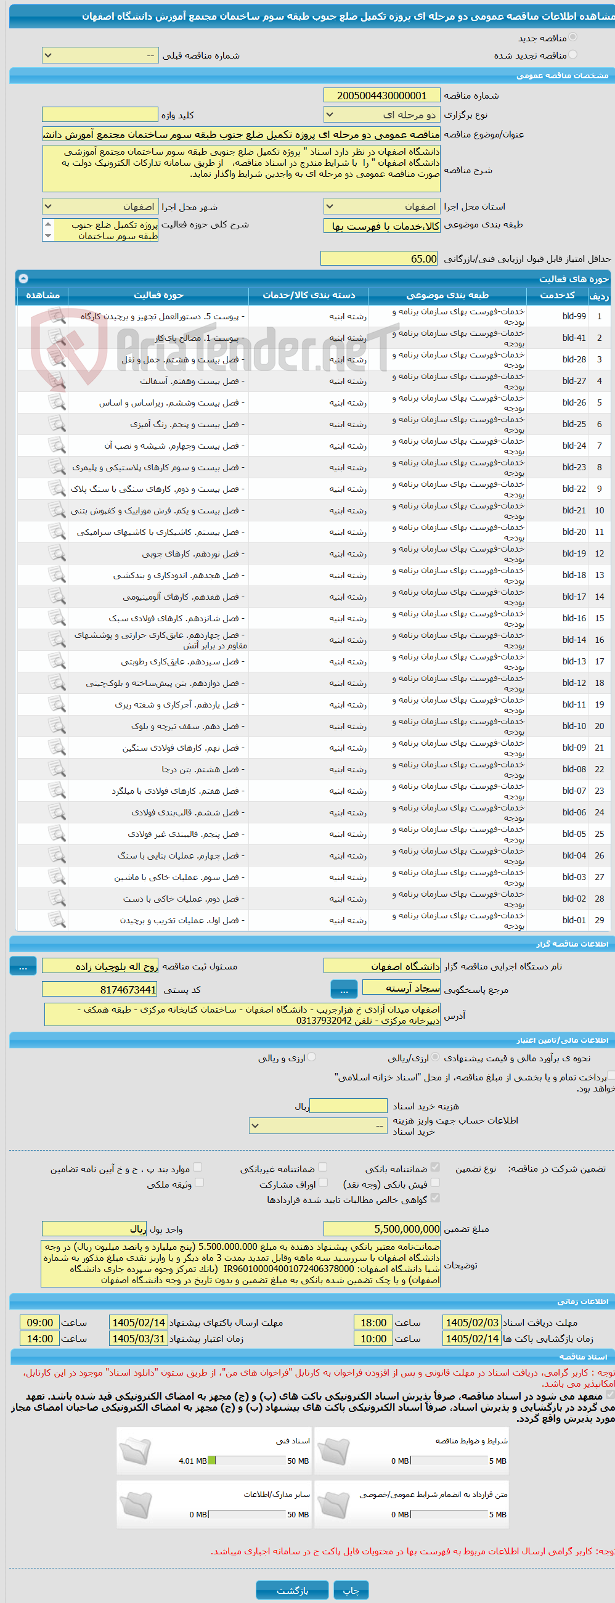Open view icon for row bld-22
The image size is (615, 1603).
click(x=57, y=489)
